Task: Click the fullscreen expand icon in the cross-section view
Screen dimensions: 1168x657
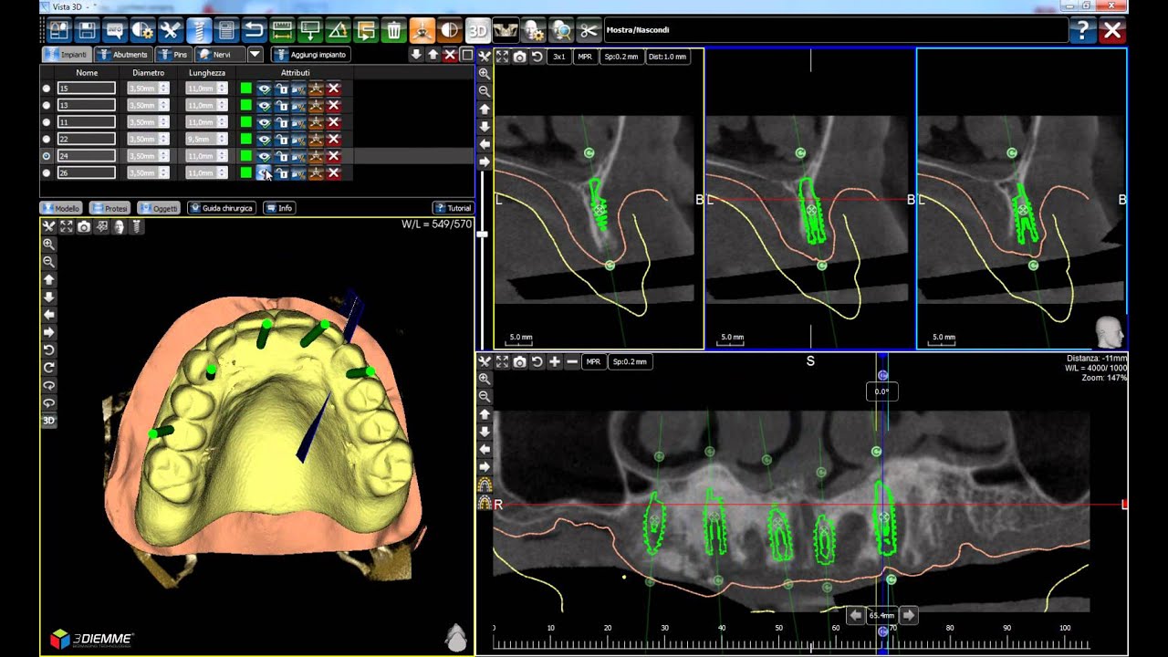Action: [502, 57]
